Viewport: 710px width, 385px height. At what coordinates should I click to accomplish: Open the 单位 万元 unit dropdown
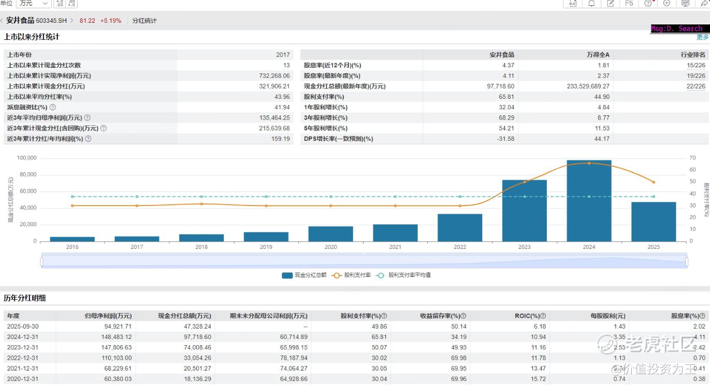[x=34, y=4]
